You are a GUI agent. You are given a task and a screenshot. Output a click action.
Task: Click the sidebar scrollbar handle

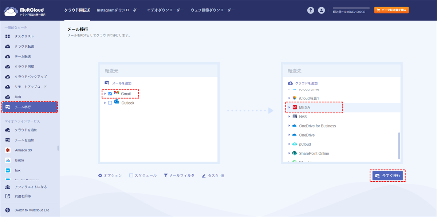click(x=58, y=148)
